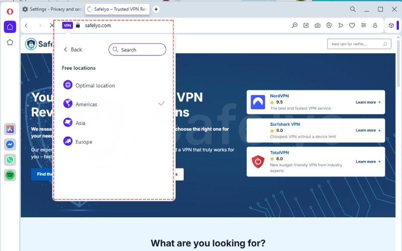Take a snapshot with camera icon
Image resolution: width=402 pixels, height=251 pixels.
(318, 26)
